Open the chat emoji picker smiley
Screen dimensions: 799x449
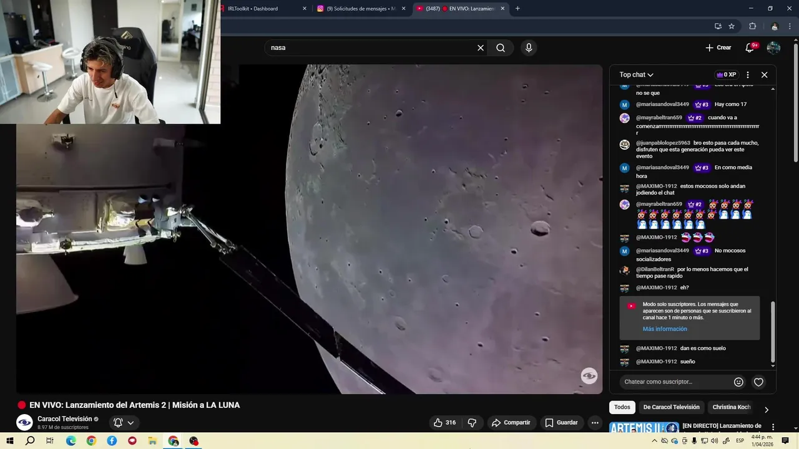point(738,382)
